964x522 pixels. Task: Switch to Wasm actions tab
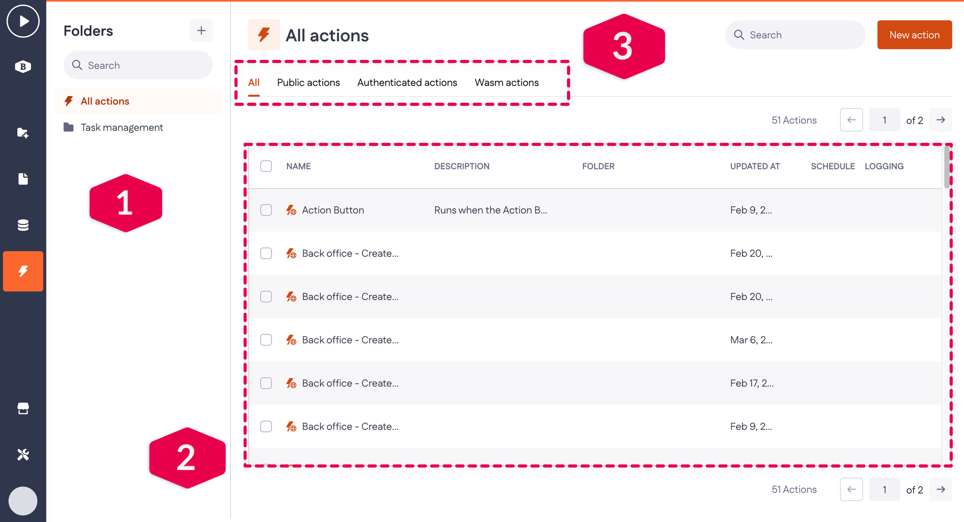[x=506, y=83]
